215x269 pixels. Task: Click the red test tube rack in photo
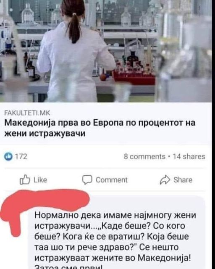pos(134,77)
